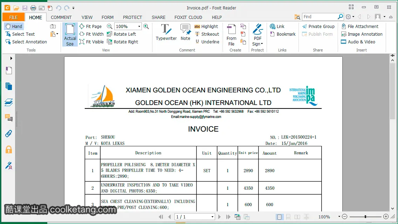The image size is (398, 224).
Task: Open the user account dropdown arrow
Action: pyautogui.click(x=385, y=17)
